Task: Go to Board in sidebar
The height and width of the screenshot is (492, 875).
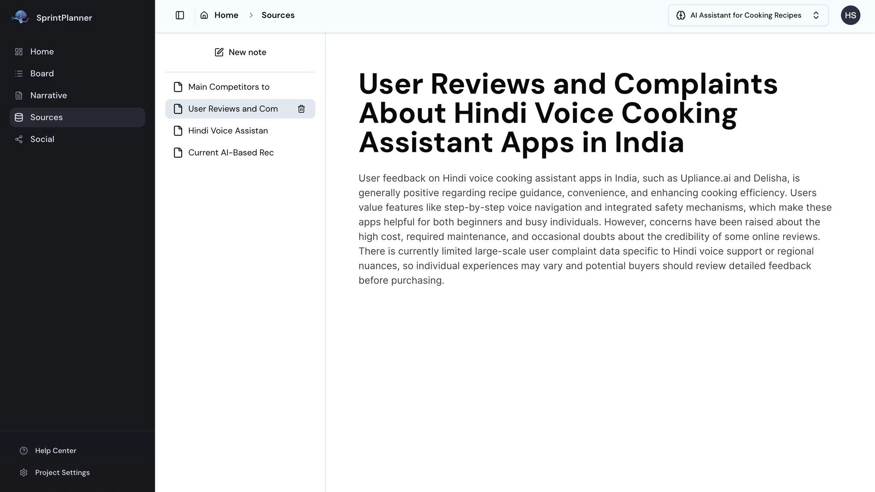Action: click(x=42, y=74)
